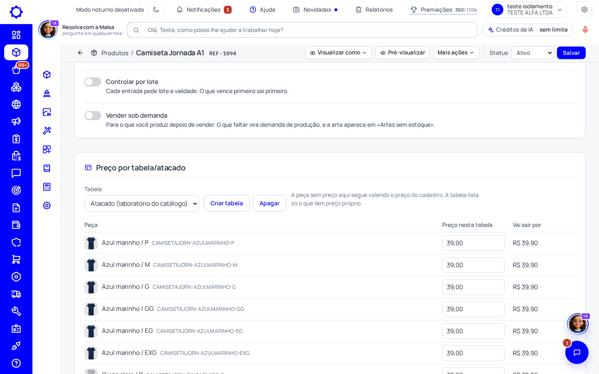
Task: Click price field for Azul marinho / GG
Action: [473, 309]
